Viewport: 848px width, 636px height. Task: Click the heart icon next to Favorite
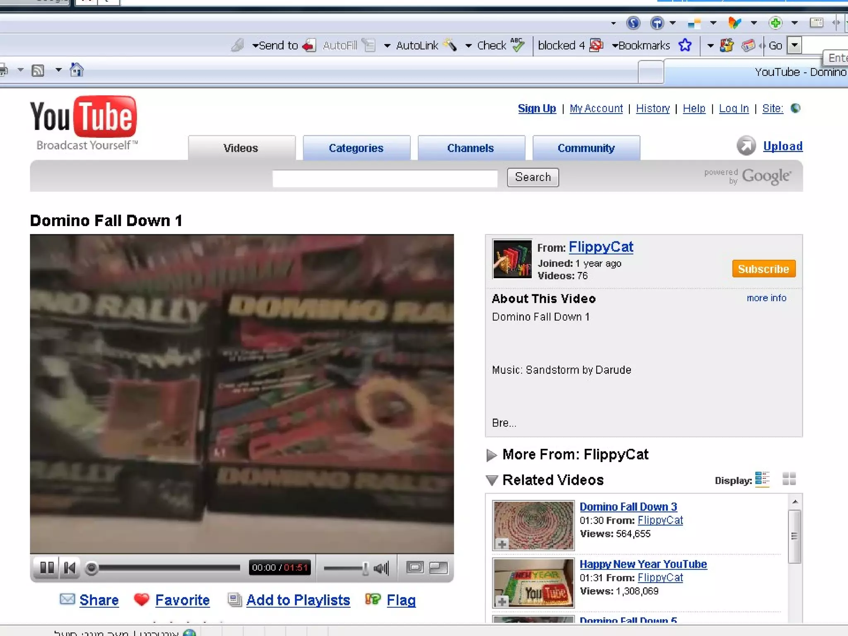click(142, 599)
